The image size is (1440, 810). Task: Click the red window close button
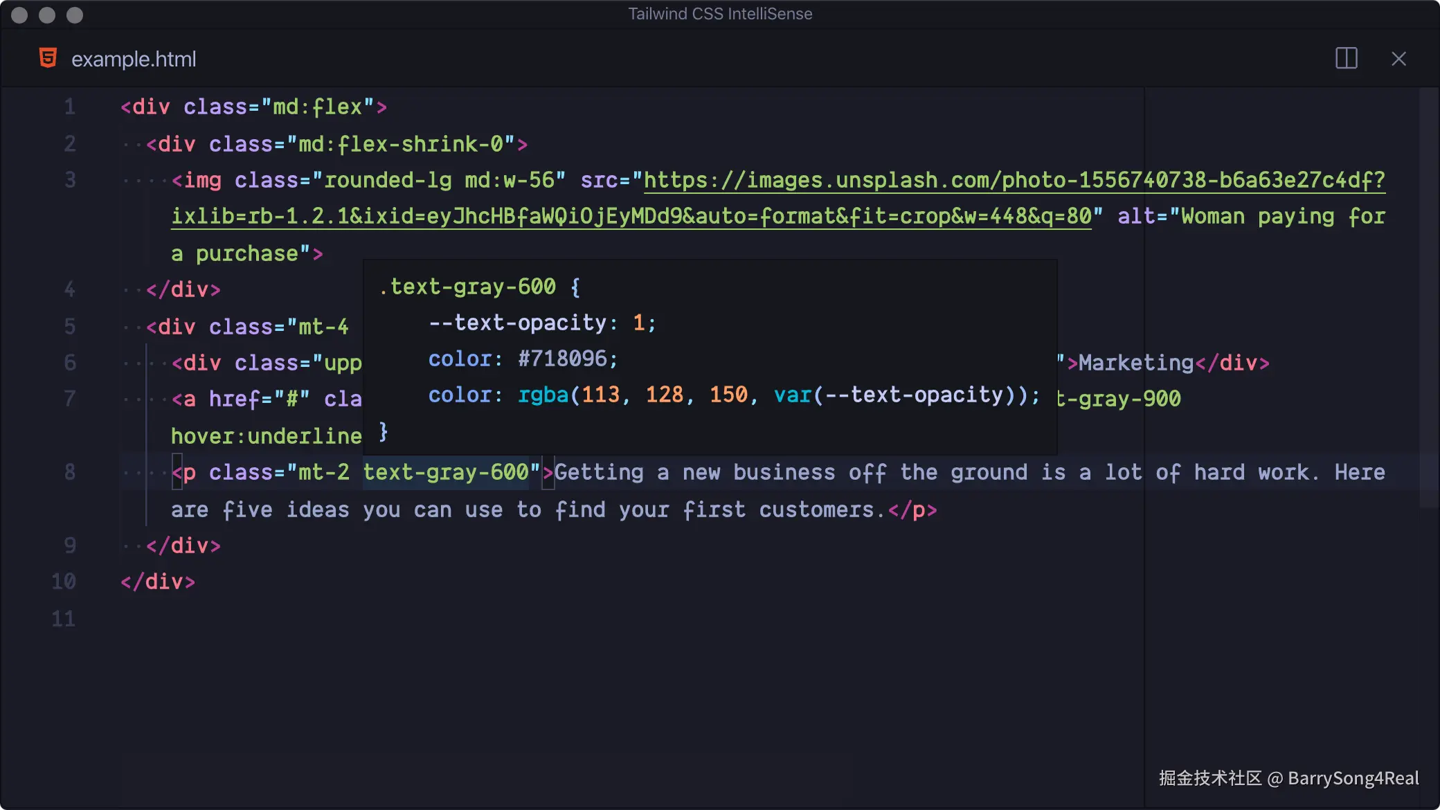click(x=19, y=15)
